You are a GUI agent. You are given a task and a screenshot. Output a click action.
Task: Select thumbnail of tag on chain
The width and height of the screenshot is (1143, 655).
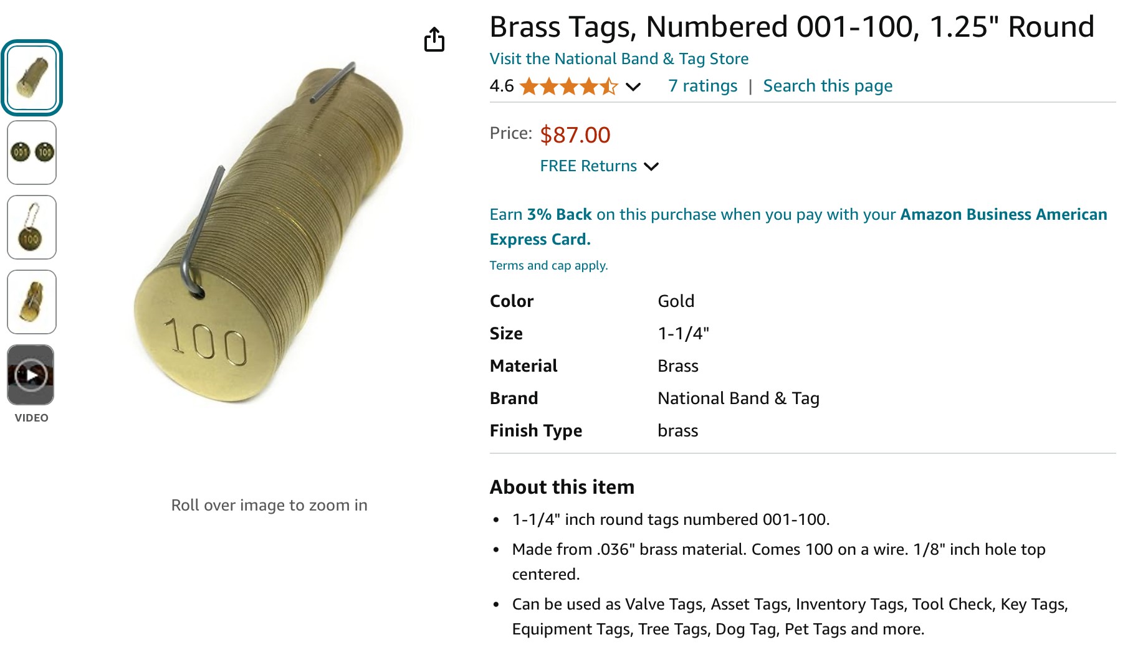pos(32,227)
